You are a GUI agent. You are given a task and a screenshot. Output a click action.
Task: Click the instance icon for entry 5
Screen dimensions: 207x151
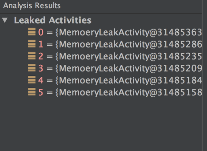[32, 92]
